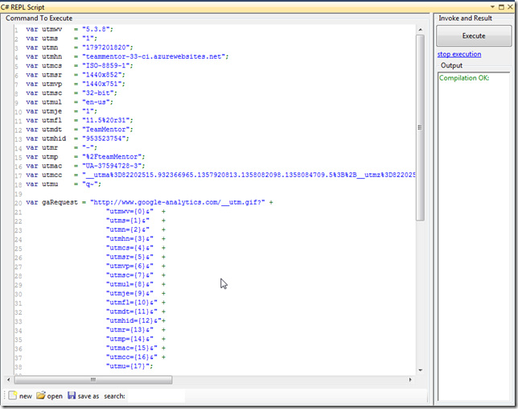Screen dimensions: 518x409
Task: Click the toolbar grip handle beside new
Action: [5, 395]
